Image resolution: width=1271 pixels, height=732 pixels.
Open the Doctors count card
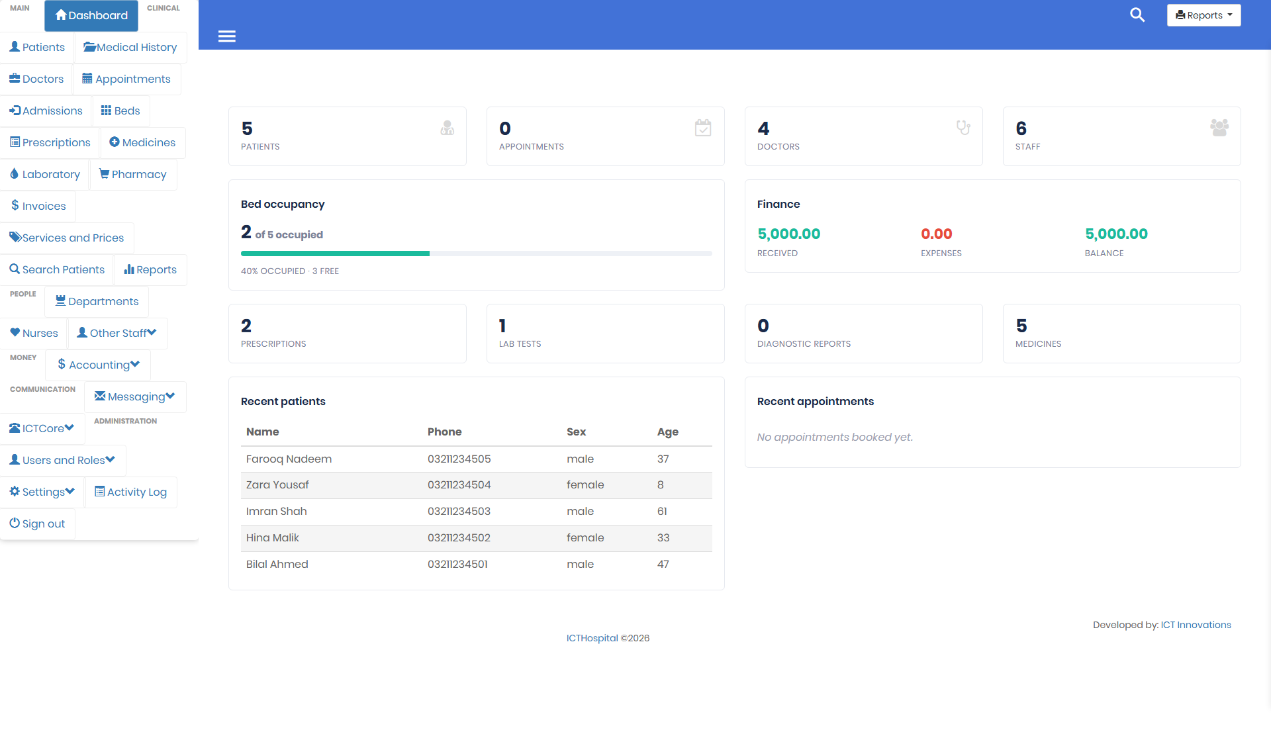click(x=864, y=136)
